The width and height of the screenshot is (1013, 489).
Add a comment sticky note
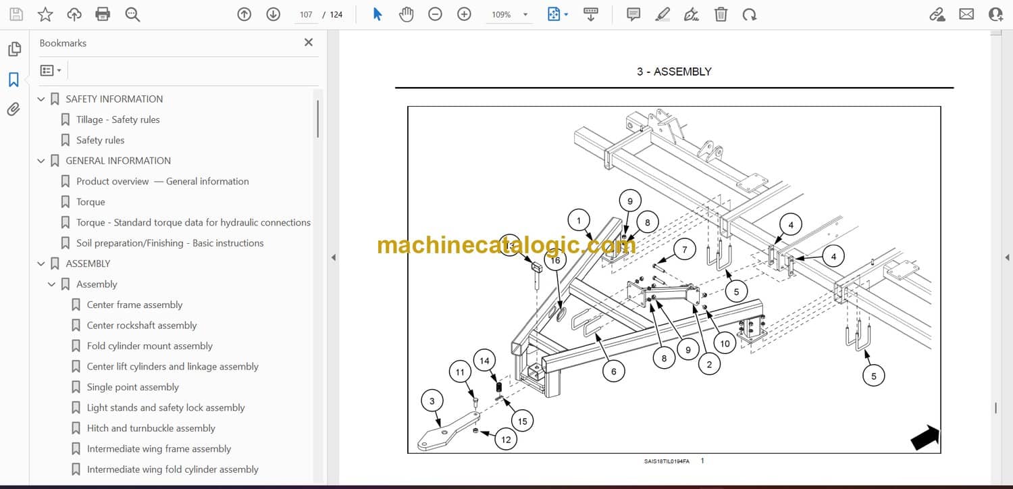[633, 14]
